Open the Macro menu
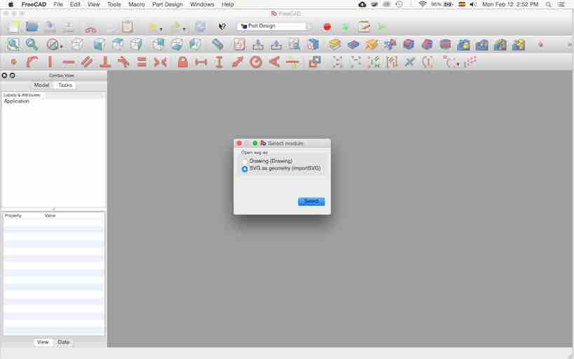The image size is (574, 359). (137, 4)
